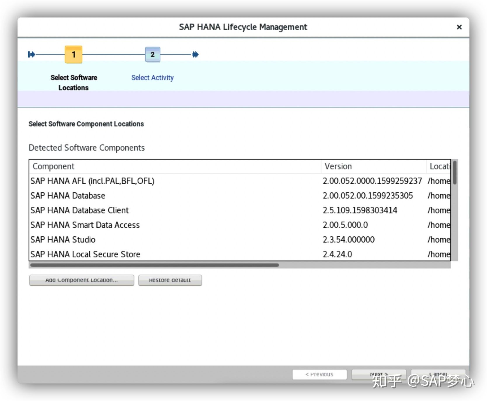Click version 2.00.5.000.0 cell
Image resolution: width=487 pixels, height=401 pixels.
coord(345,225)
